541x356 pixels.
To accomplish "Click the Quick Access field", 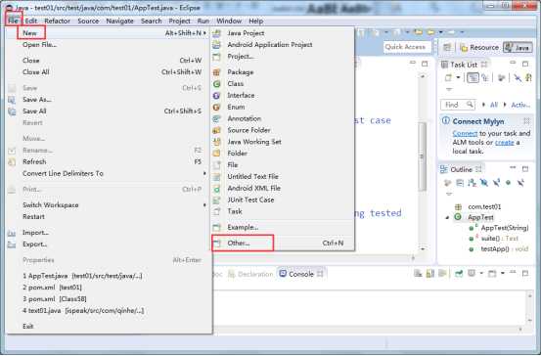I will [x=407, y=47].
